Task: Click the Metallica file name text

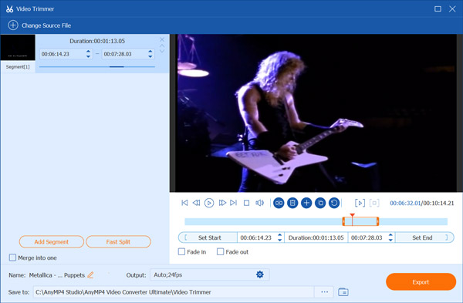Action: click(x=57, y=275)
